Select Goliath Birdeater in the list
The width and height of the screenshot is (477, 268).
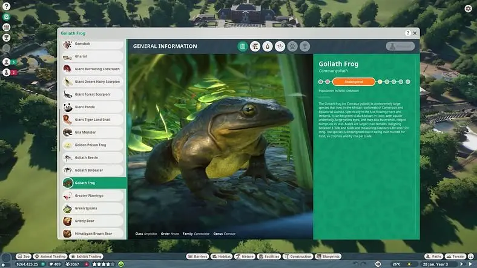[93, 171]
